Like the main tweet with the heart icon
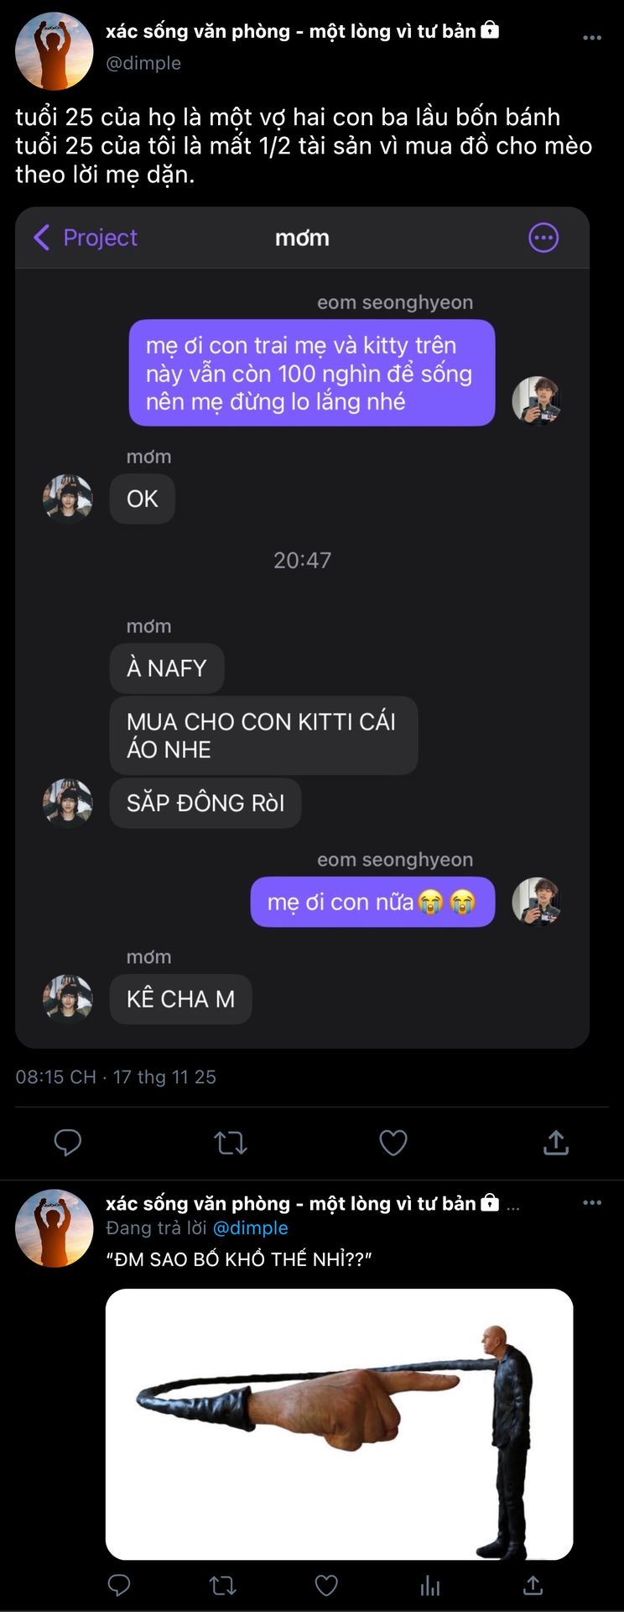This screenshot has width=624, height=1612. tap(393, 1143)
